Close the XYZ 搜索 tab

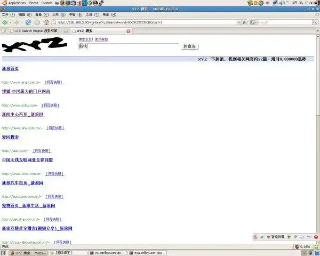(129, 31)
